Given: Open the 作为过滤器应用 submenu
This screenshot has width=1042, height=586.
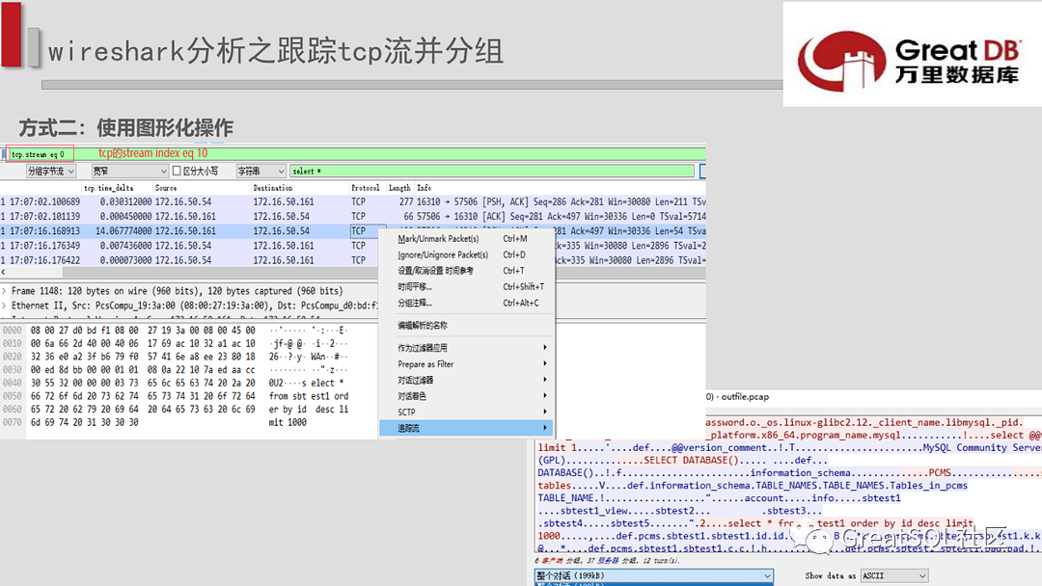Looking at the screenshot, I should [466, 348].
